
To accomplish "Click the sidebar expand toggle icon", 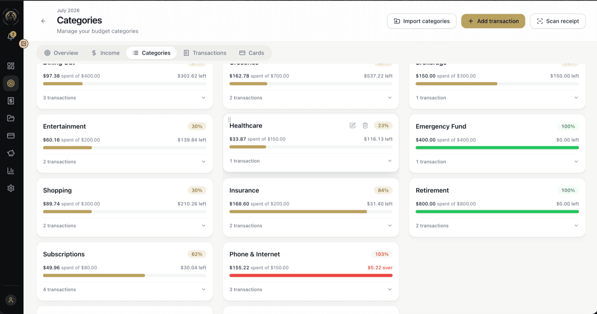I will [24, 44].
